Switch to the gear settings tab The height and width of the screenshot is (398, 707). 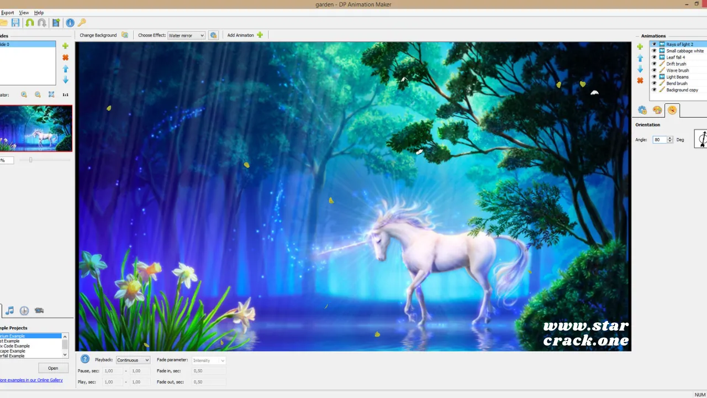(x=642, y=110)
